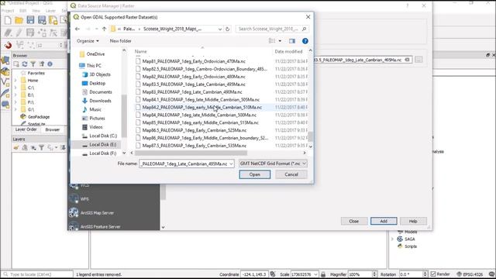Click horizontal scrollbar in file list
The width and height of the screenshot is (496, 279).
tap(191, 153)
